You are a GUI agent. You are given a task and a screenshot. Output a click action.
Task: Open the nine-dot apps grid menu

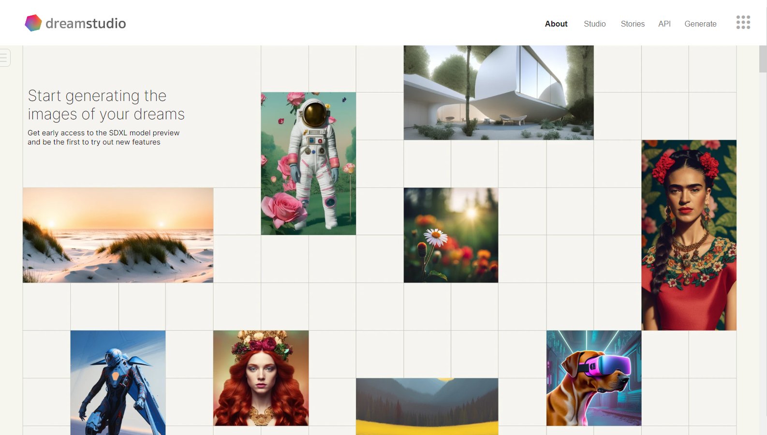pyautogui.click(x=743, y=22)
